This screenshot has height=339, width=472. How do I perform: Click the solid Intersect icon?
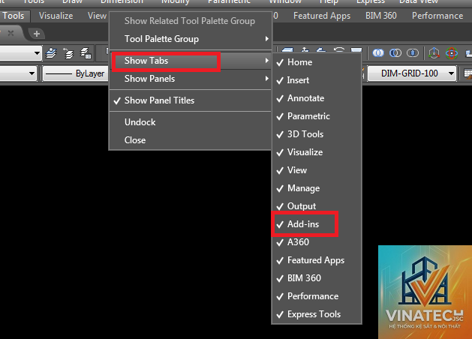pyautogui.click(x=413, y=53)
